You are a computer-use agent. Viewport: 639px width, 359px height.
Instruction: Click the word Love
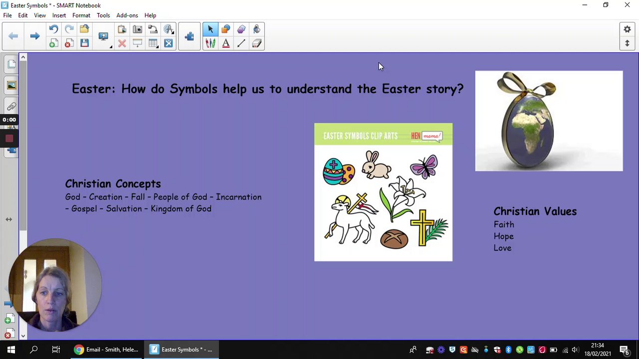502,248
